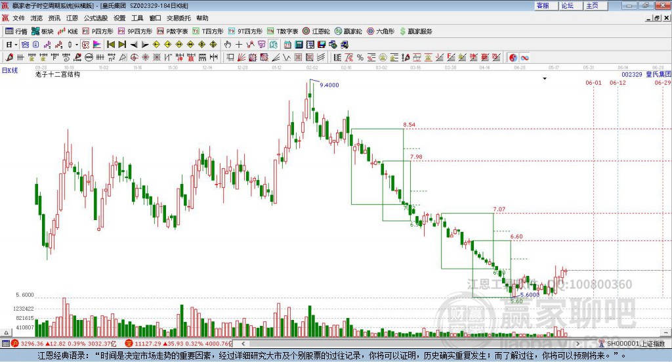The width and height of the screenshot is (672, 362).
Task: Open the 9P四方形 tool
Action: (135, 32)
